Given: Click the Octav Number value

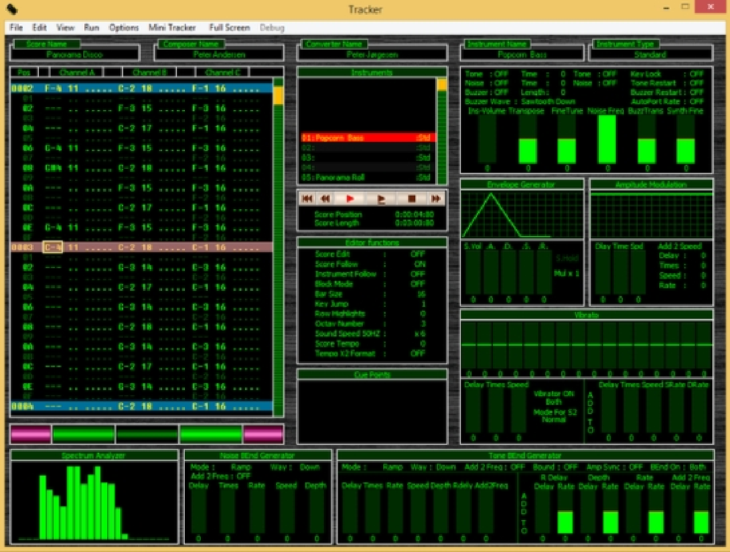Looking at the screenshot, I should click(423, 323).
